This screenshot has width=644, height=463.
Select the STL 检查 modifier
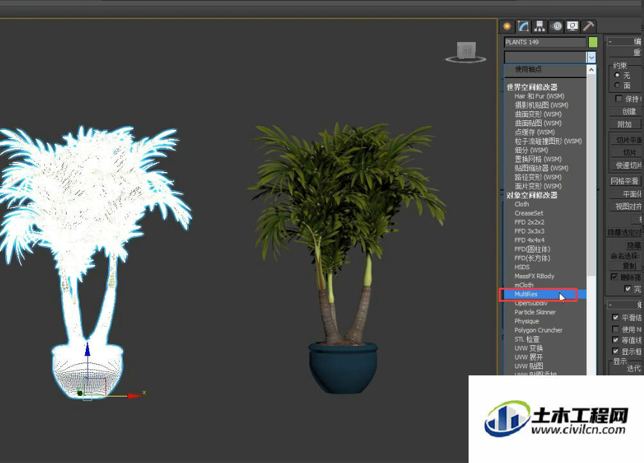527,340
